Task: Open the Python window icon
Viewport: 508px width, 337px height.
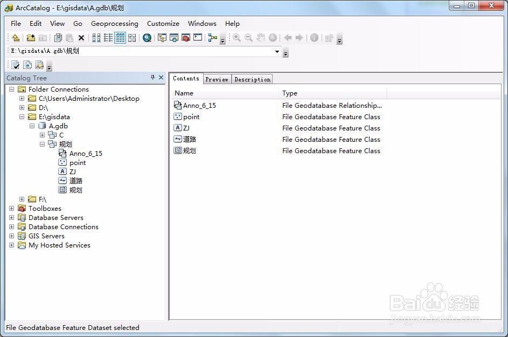Action: click(198, 38)
